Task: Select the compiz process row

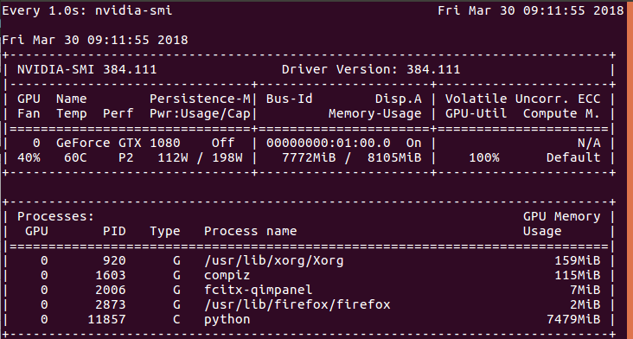Action: [309, 276]
